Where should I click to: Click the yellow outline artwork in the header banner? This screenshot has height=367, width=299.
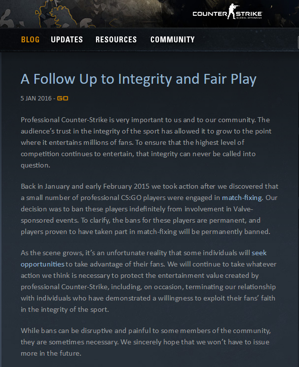[56, 14]
